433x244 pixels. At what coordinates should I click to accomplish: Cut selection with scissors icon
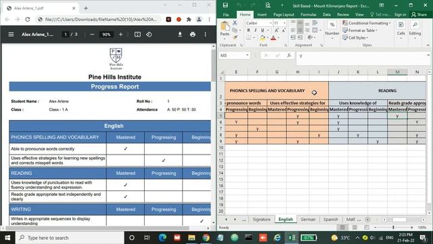tap(235, 23)
